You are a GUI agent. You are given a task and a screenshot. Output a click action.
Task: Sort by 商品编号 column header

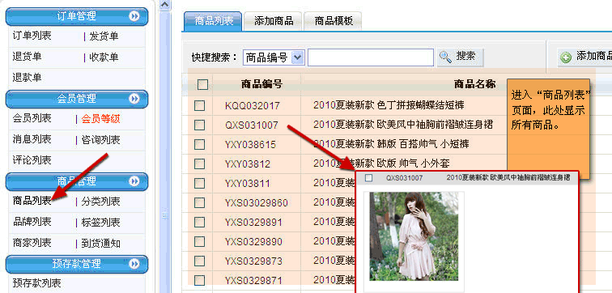tap(261, 84)
